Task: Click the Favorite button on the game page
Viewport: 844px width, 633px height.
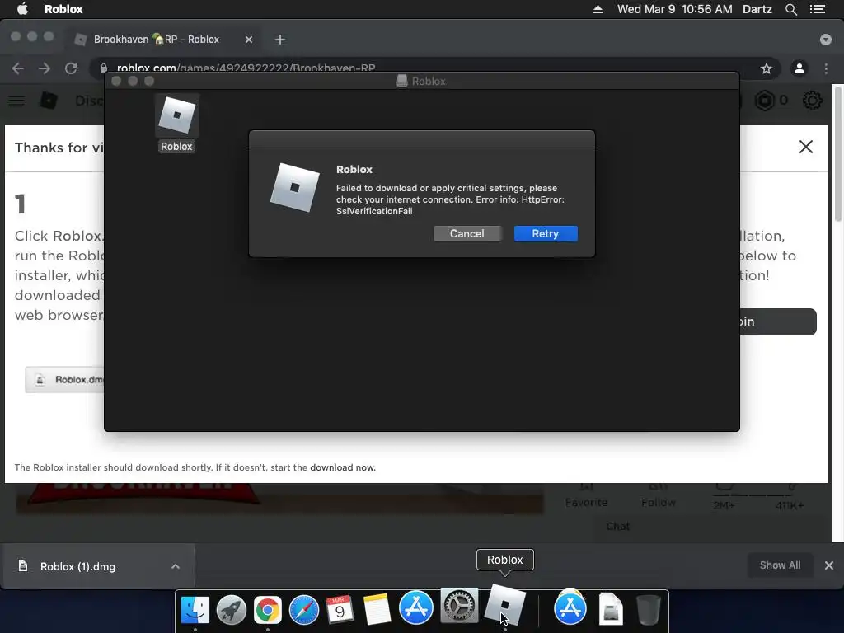Action: (x=586, y=497)
